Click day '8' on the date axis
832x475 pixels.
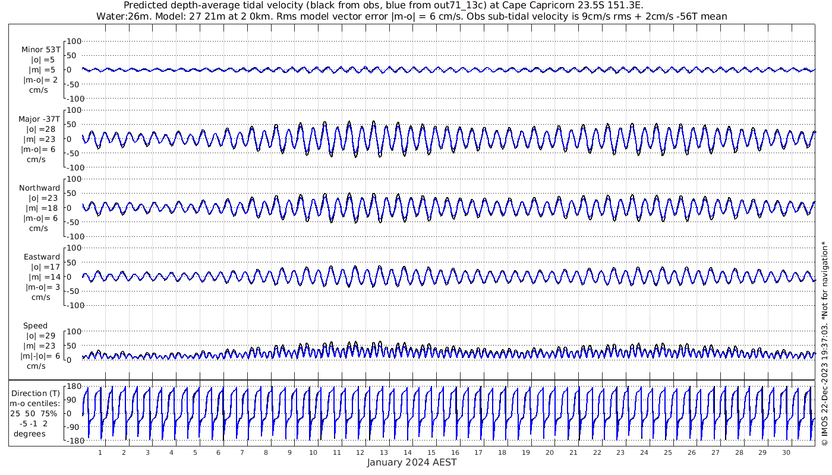tap(266, 452)
